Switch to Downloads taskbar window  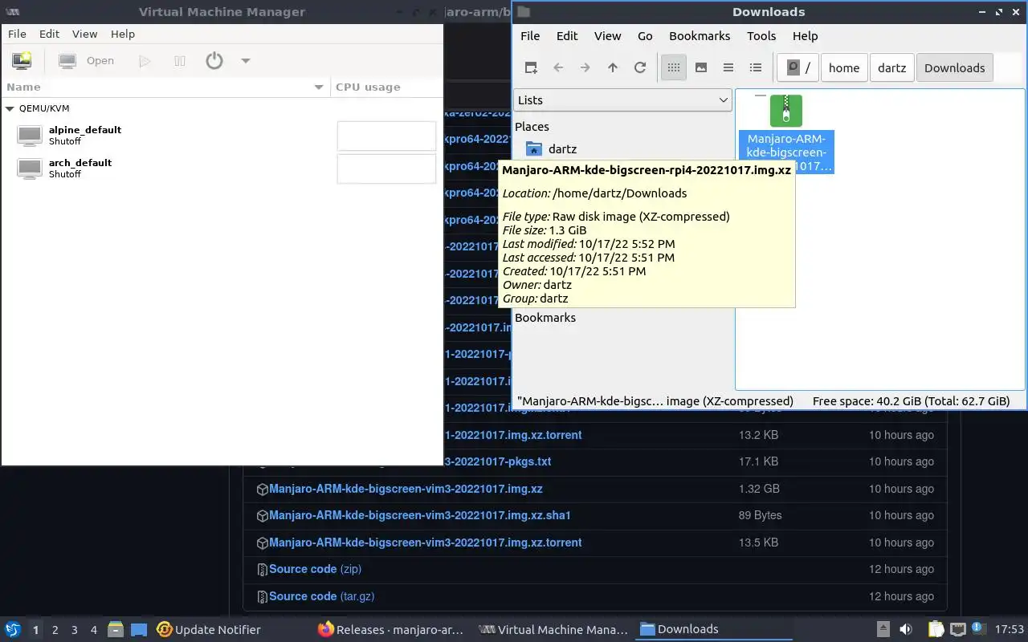(x=715, y=630)
